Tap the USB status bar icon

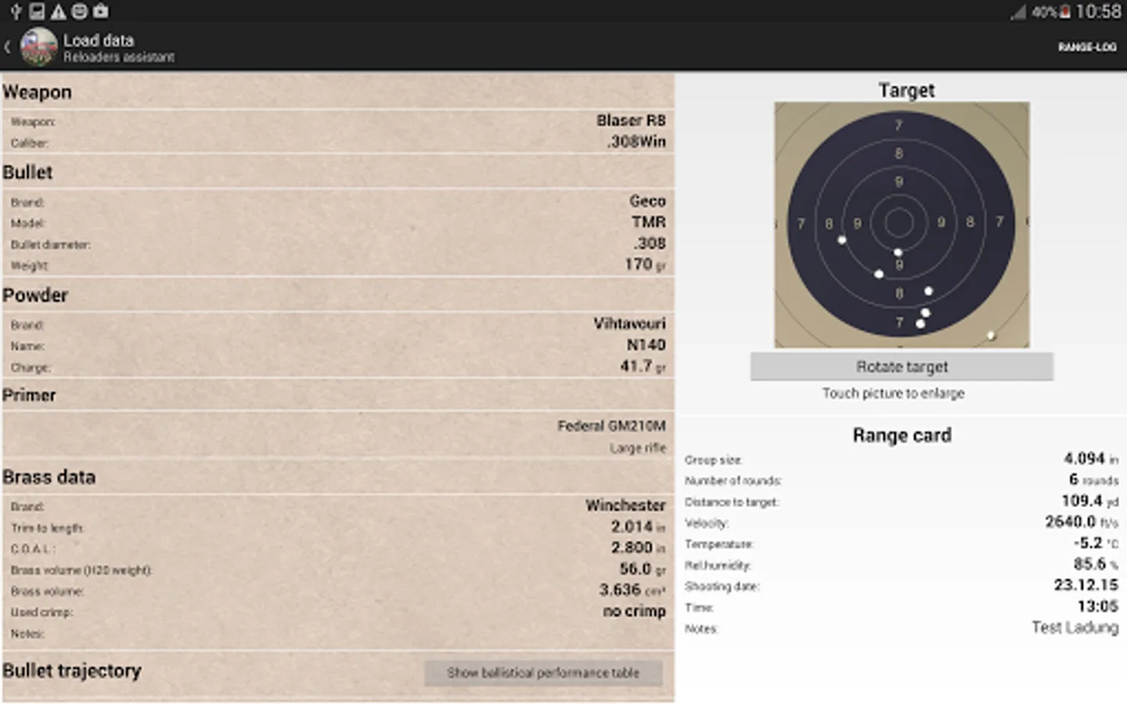(16, 11)
